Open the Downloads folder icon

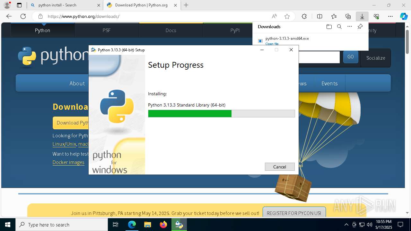(329, 27)
